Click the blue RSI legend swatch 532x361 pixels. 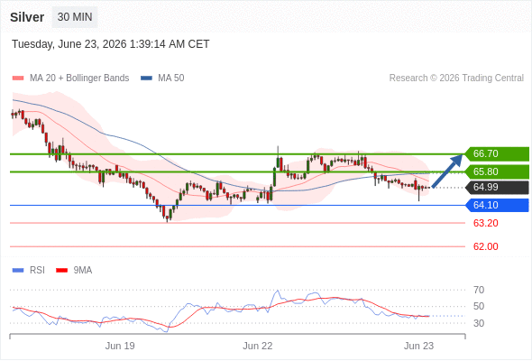[x=18, y=271]
